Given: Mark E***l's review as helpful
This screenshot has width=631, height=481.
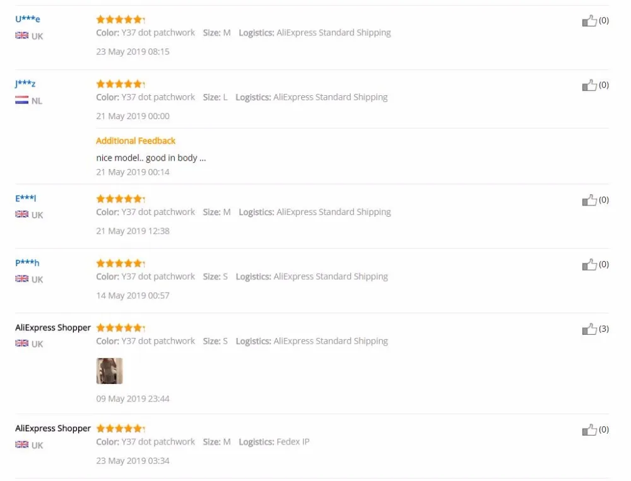Looking at the screenshot, I should pos(589,200).
